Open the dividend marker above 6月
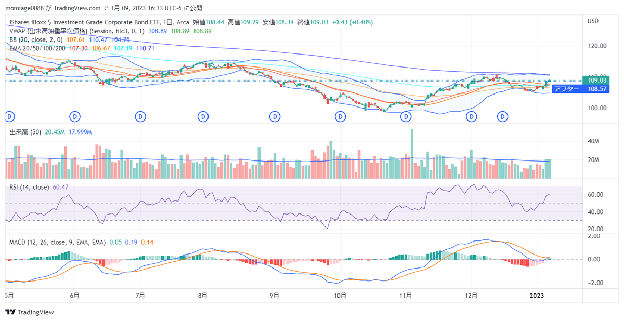 (75, 117)
